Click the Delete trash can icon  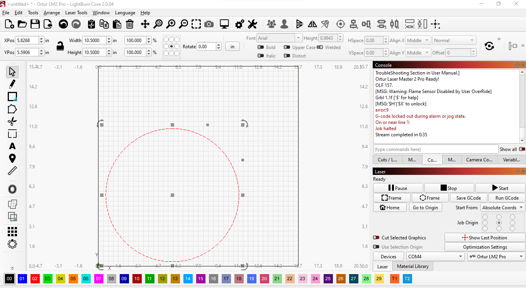[x=130, y=24]
